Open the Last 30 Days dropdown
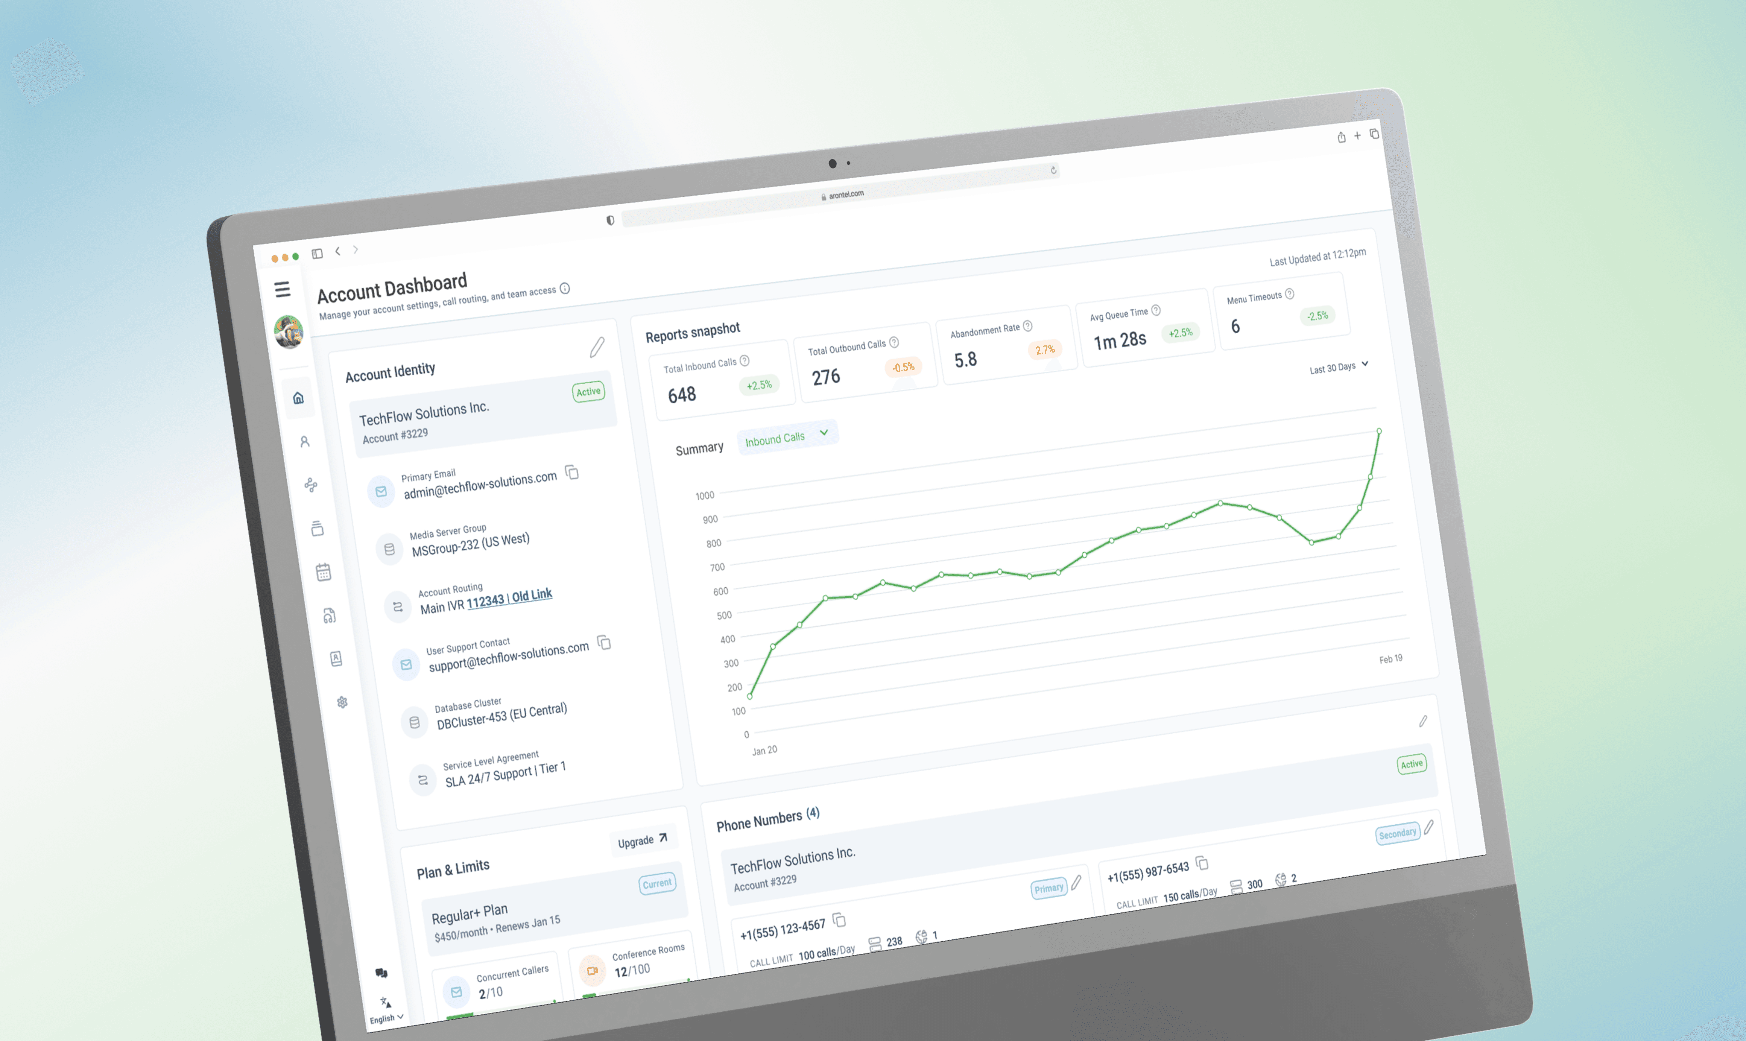The height and width of the screenshot is (1041, 1746). tap(1339, 367)
